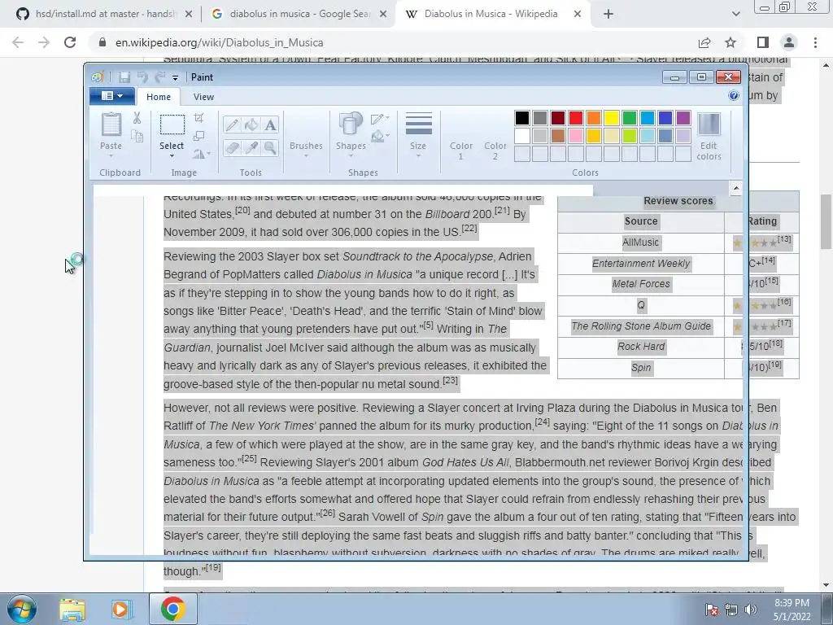Click the Chrome address bar URL
This screenshot has height=625, width=833.
(220, 42)
